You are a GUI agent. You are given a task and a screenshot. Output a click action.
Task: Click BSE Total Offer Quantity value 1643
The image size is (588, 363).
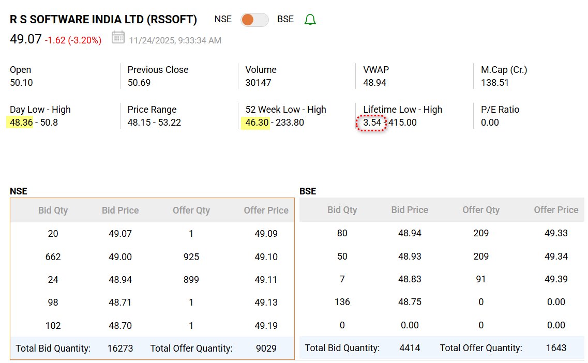click(556, 348)
